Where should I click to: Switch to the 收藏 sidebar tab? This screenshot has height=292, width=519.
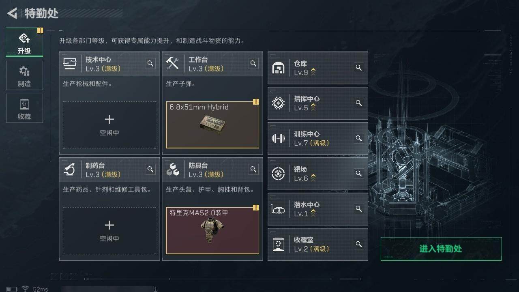24,108
